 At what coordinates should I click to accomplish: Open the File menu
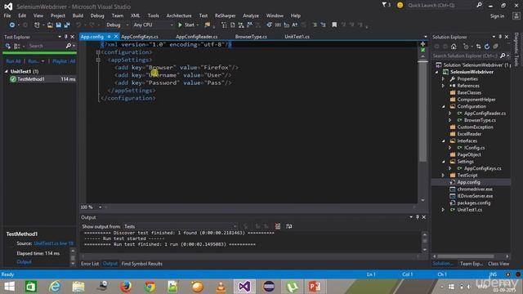point(7,16)
